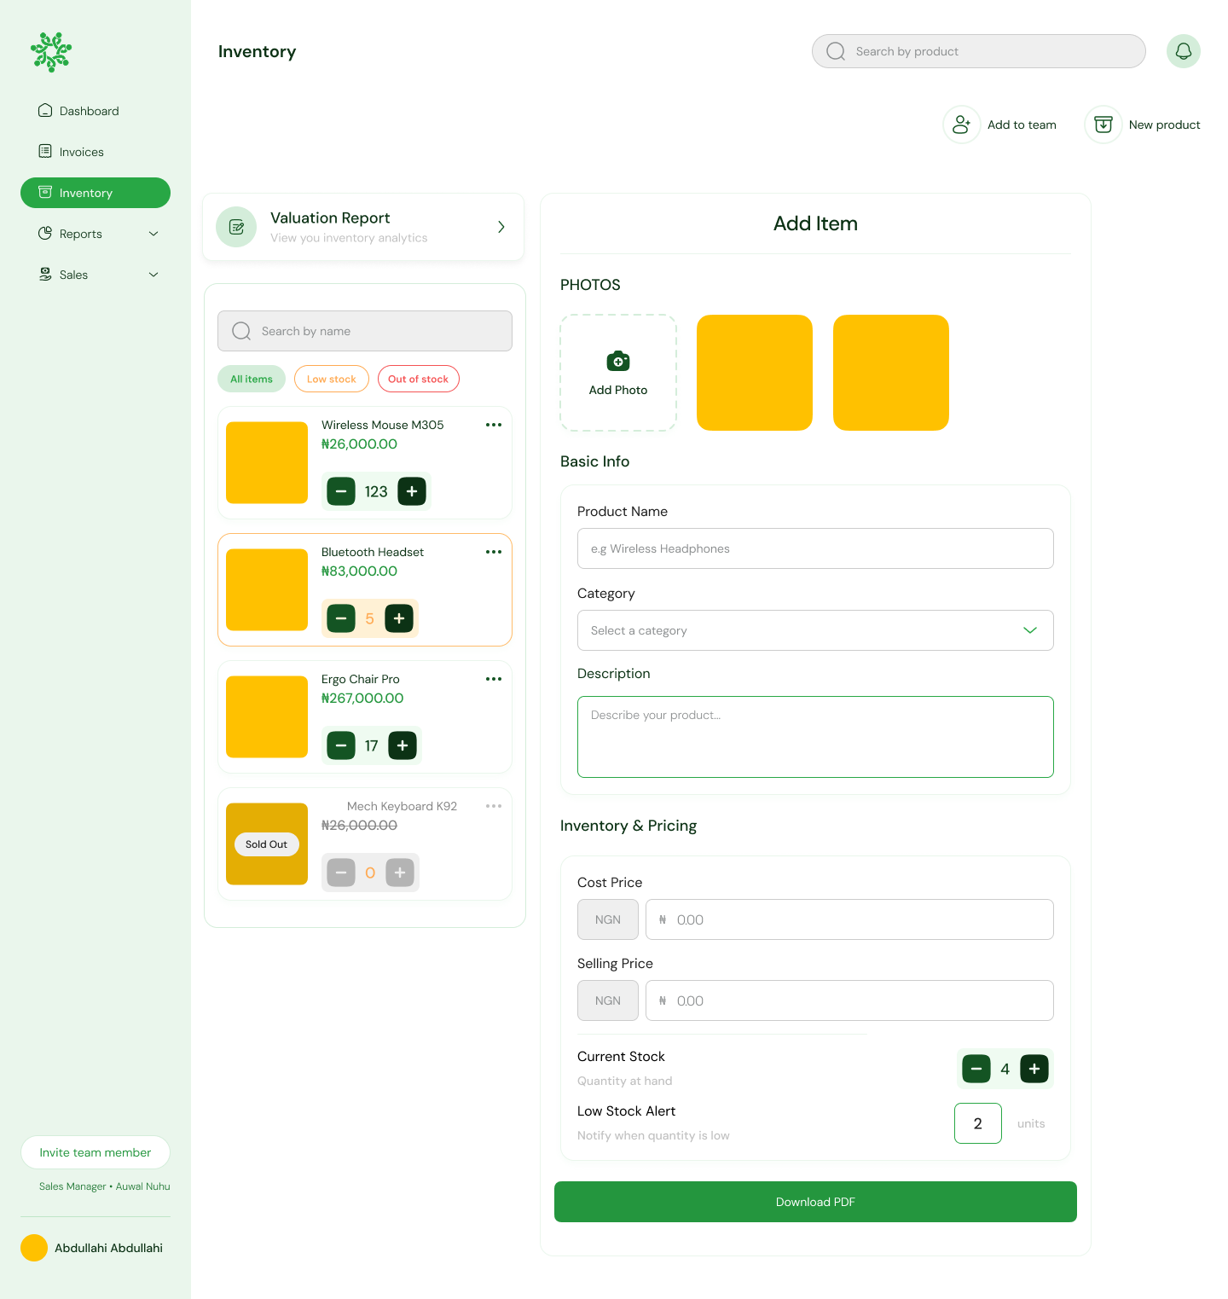The height and width of the screenshot is (1299, 1228).
Task: Increase Wireless Mouse M305 quantity
Action: tap(412, 491)
